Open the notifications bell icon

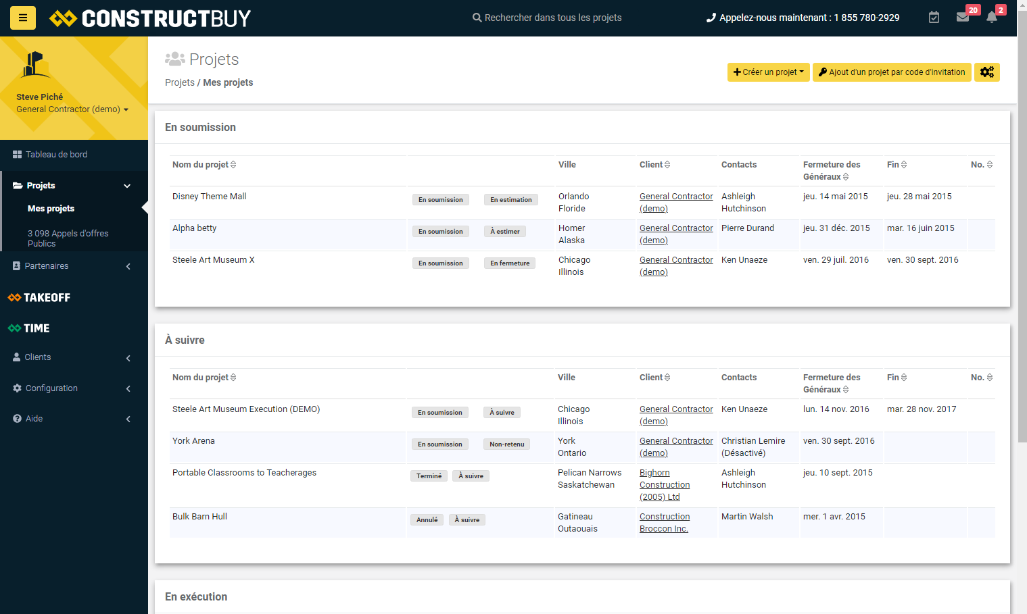992,18
